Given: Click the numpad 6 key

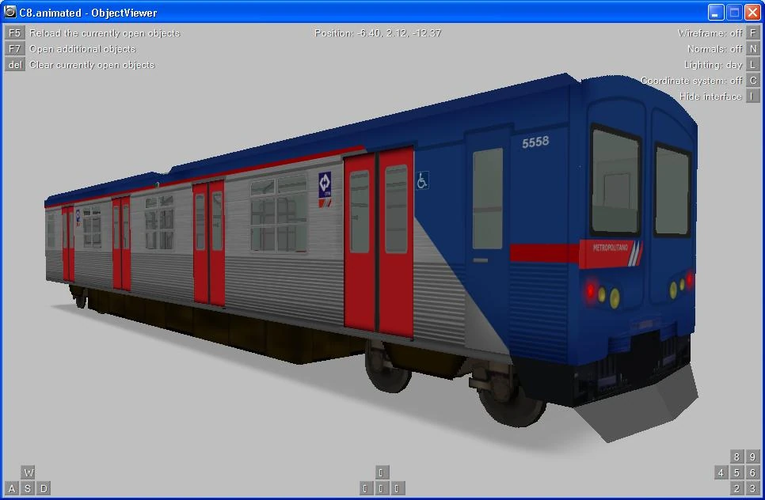Looking at the screenshot, I should [753, 472].
